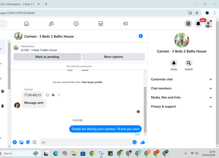Choose a sticker from the sticker icon
This screenshot has width=219, height=158.
click(x=28, y=142)
